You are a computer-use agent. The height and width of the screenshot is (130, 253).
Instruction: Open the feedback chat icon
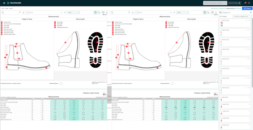click(249, 3)
